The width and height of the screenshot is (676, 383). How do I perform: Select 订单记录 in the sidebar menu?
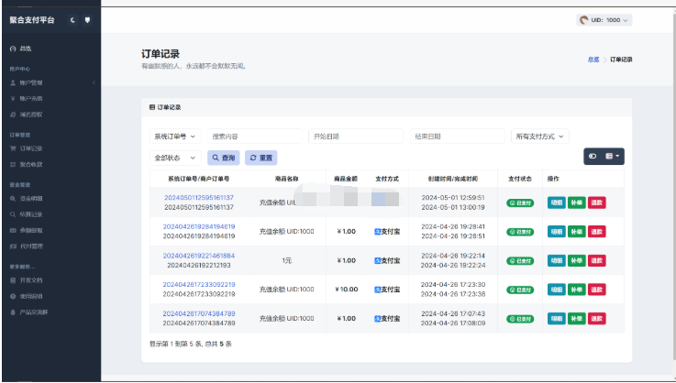pos(30,148)
